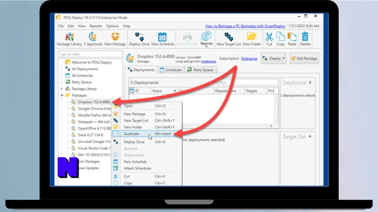The width and height of the screenshot is (378, 212).
Task: Open the Preferences link
Action: point(209,61)
